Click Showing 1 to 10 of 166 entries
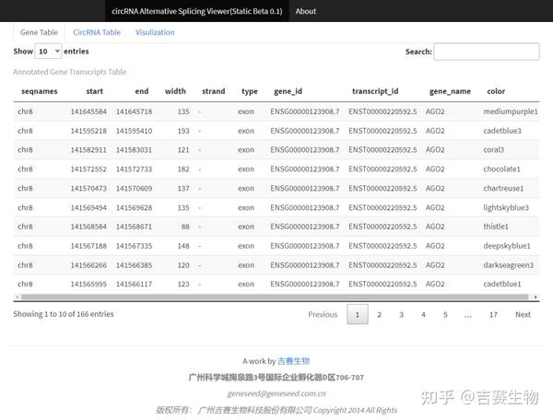This screenshot has width=553, height=420. tap(64, 314)
